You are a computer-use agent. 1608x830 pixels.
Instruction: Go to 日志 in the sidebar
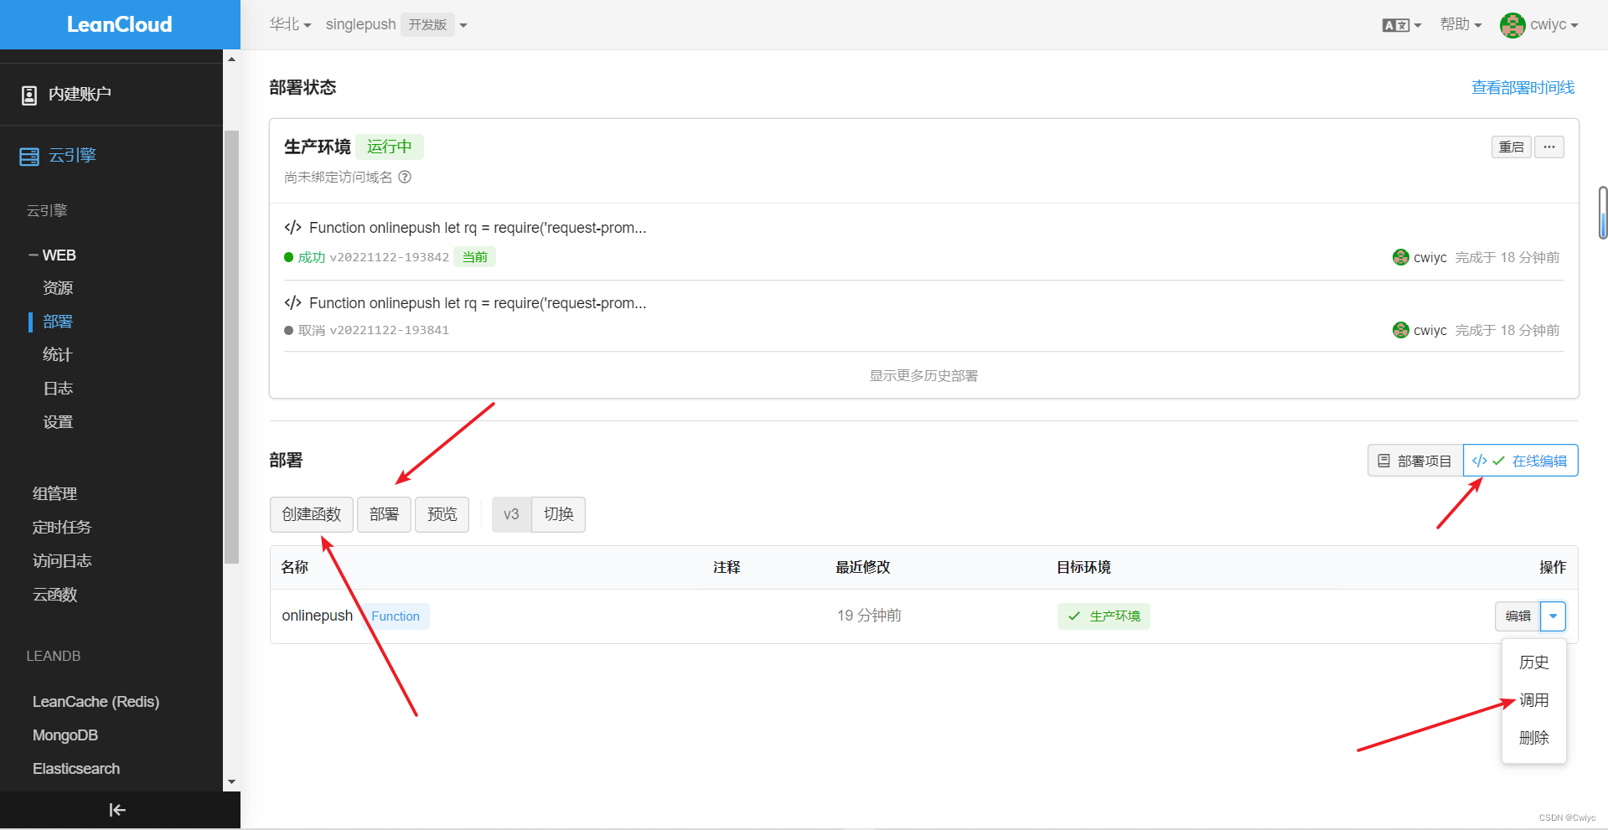tap(58, 389)
